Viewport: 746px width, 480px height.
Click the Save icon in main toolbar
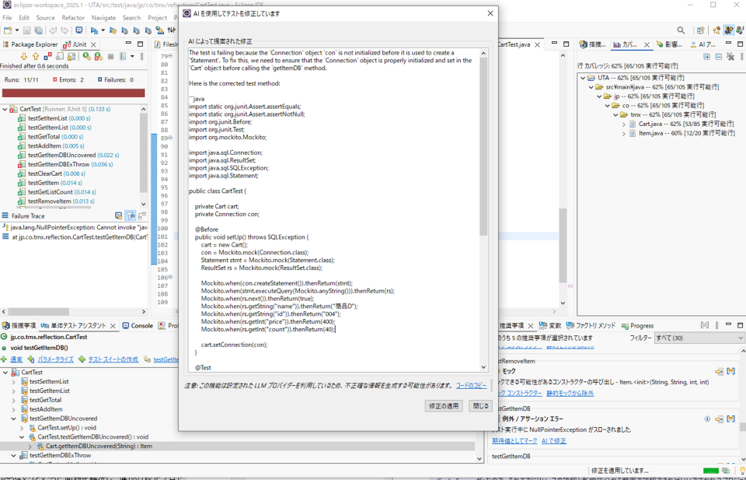click(26, 30)
